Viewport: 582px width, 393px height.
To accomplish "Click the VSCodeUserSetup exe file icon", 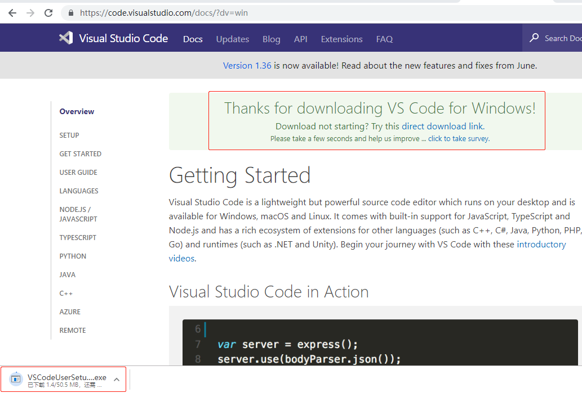I will pyautogui.click(x=16, y=379).
